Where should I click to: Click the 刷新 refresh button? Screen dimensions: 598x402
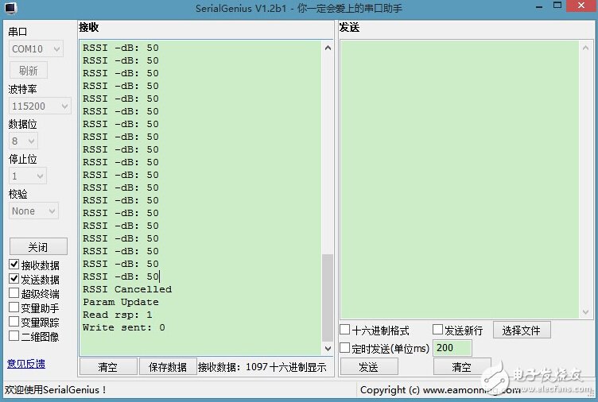28,71
